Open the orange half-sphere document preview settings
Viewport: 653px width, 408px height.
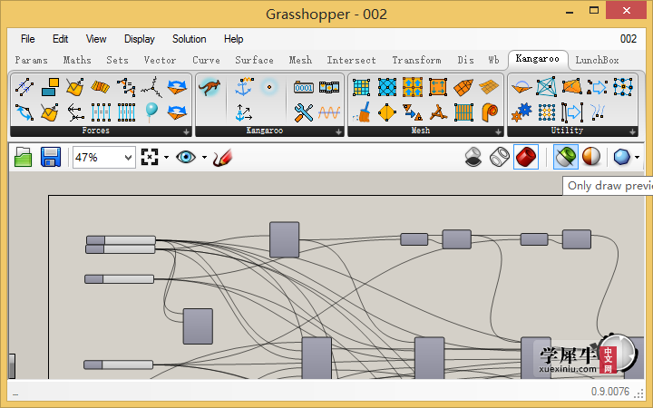(591, 157)
